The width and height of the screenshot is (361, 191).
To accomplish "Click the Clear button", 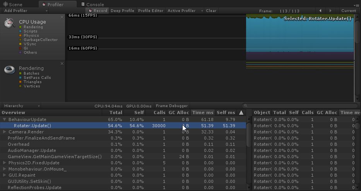I will (211, 10).
